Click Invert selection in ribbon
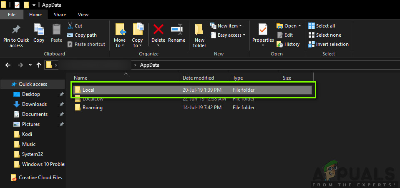 (329, 44)
